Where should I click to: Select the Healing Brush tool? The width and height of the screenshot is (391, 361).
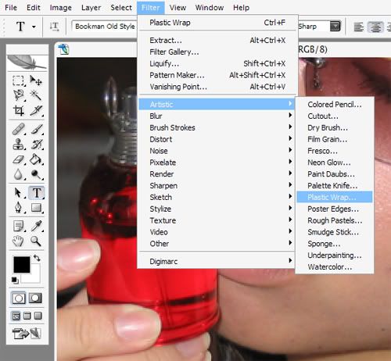pyautogui.click(x=19, y=129)
